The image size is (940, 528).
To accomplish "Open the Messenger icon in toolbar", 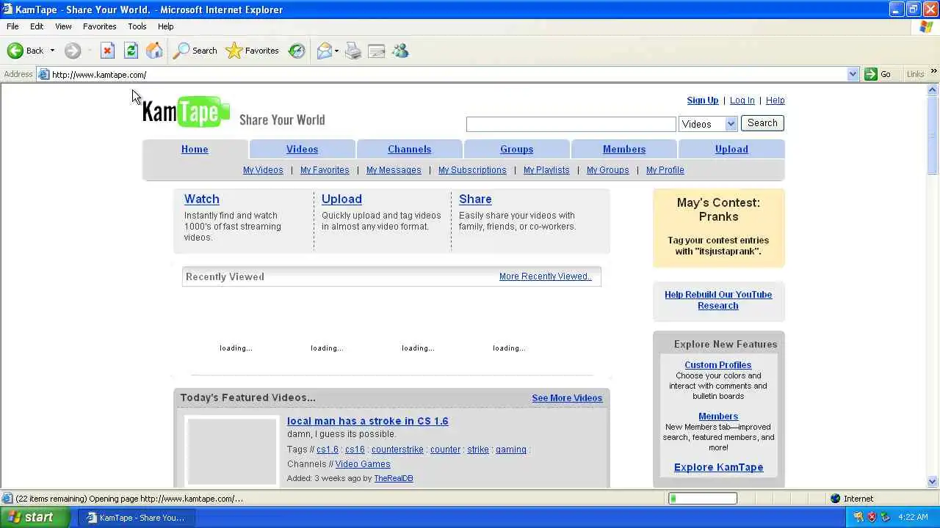I will point(400,51).
